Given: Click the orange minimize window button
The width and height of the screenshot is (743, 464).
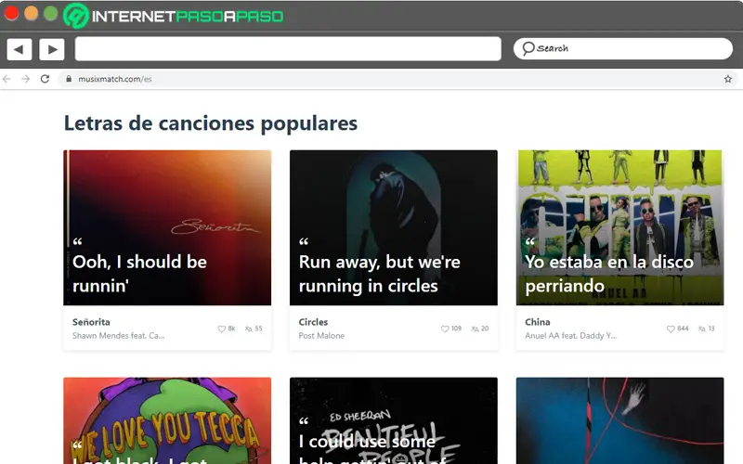Looking at the screenshot, I should 31,13.
